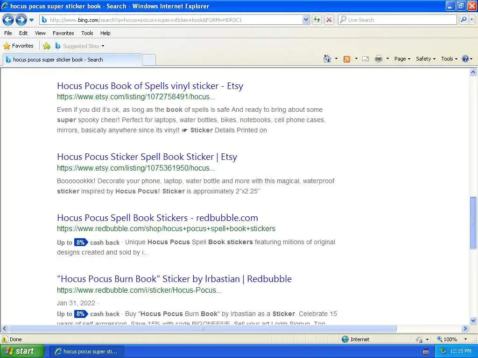Open the File menu
Viewport: 478px width, 358px height.
point(8,33)
